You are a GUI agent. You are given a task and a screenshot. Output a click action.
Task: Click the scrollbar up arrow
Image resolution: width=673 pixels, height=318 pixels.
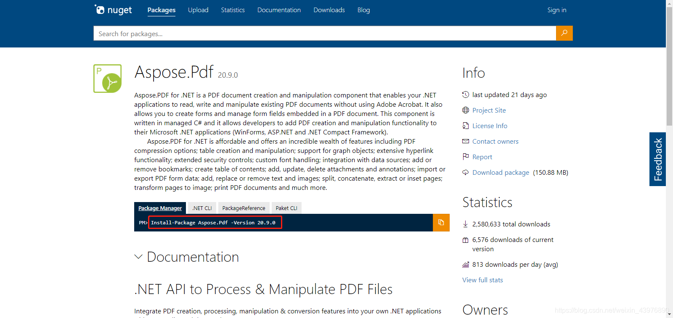pos(669,3)
